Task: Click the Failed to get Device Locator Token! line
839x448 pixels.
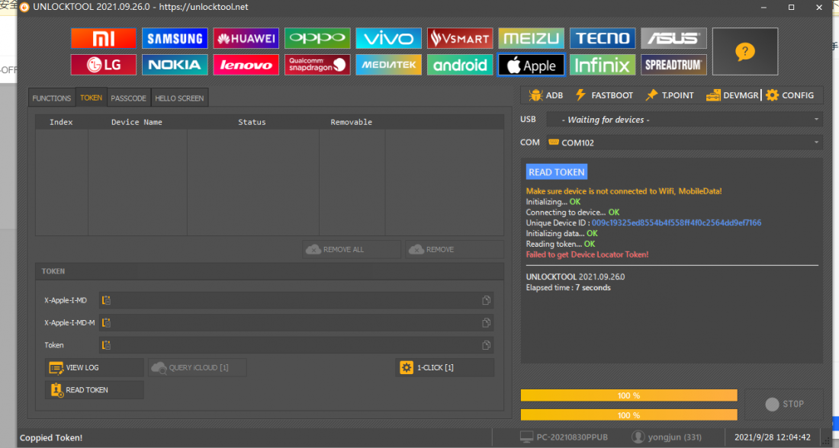Action: pos(587,254)
